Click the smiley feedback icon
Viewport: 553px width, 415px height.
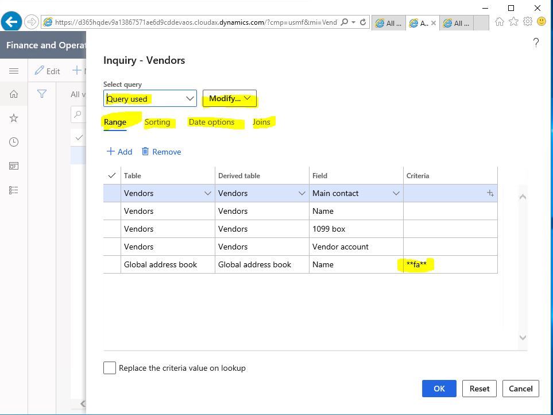click(x=542, y=22)
